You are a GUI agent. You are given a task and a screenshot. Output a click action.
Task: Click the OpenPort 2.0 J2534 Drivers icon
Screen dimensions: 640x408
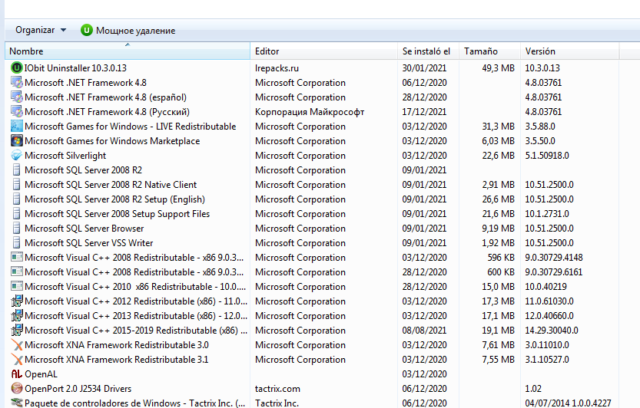point(17,388)
